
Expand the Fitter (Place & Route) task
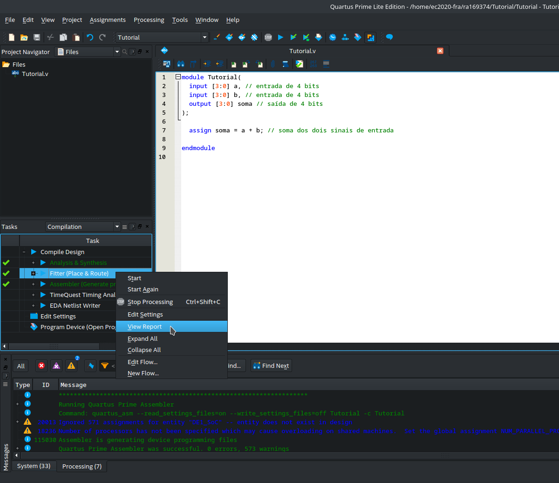click(33, 273)
